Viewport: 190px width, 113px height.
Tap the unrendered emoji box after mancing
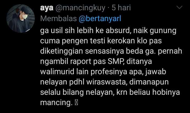(x=76, y=103)
